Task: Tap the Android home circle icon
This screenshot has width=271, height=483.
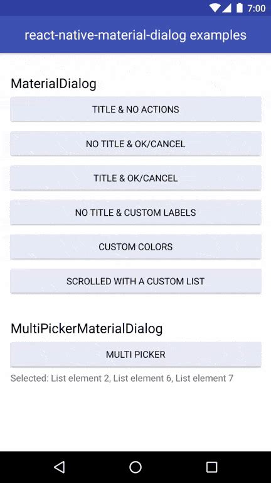Action: click(135, 467)
